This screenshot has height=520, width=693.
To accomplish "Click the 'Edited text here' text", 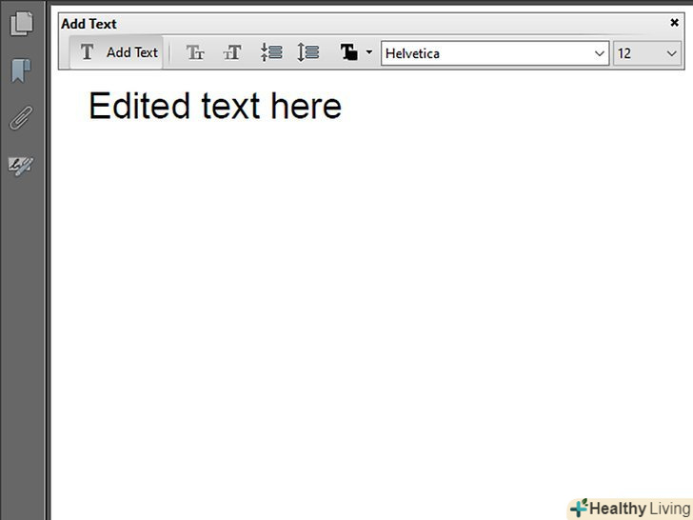I will pos(215,105).
